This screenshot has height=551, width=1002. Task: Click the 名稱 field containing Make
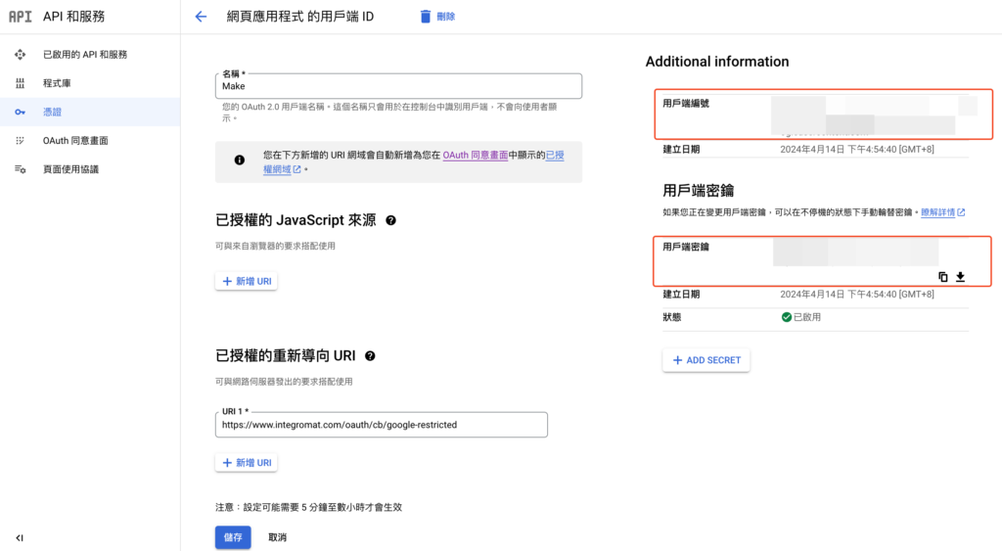tap(399, 86)
